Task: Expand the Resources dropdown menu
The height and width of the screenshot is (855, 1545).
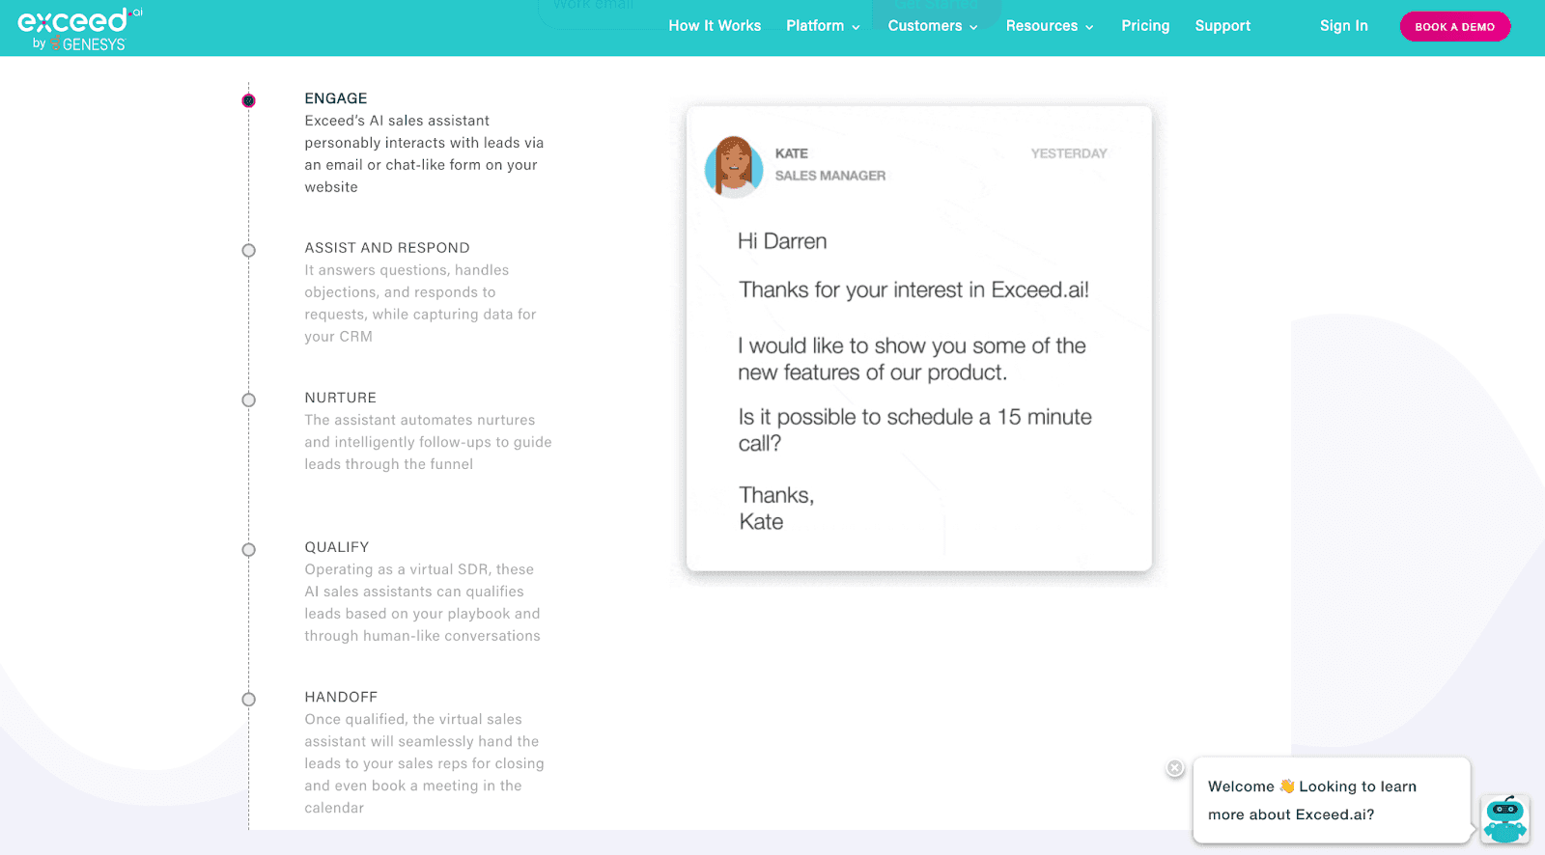Action: [x=1049, y=26]
